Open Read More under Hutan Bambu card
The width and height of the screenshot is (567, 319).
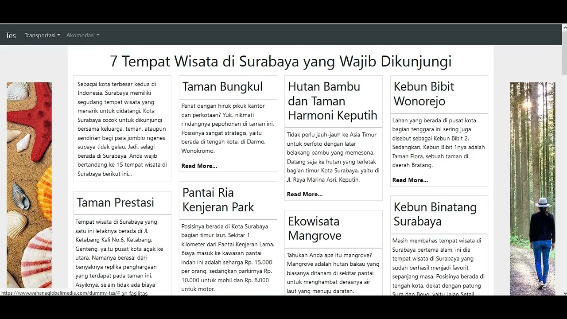[305, 194]
